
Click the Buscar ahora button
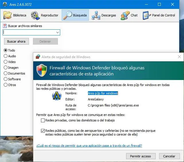point(16,41)
